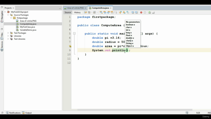Click the Shift Line Right icon

(x=136, y=13)
